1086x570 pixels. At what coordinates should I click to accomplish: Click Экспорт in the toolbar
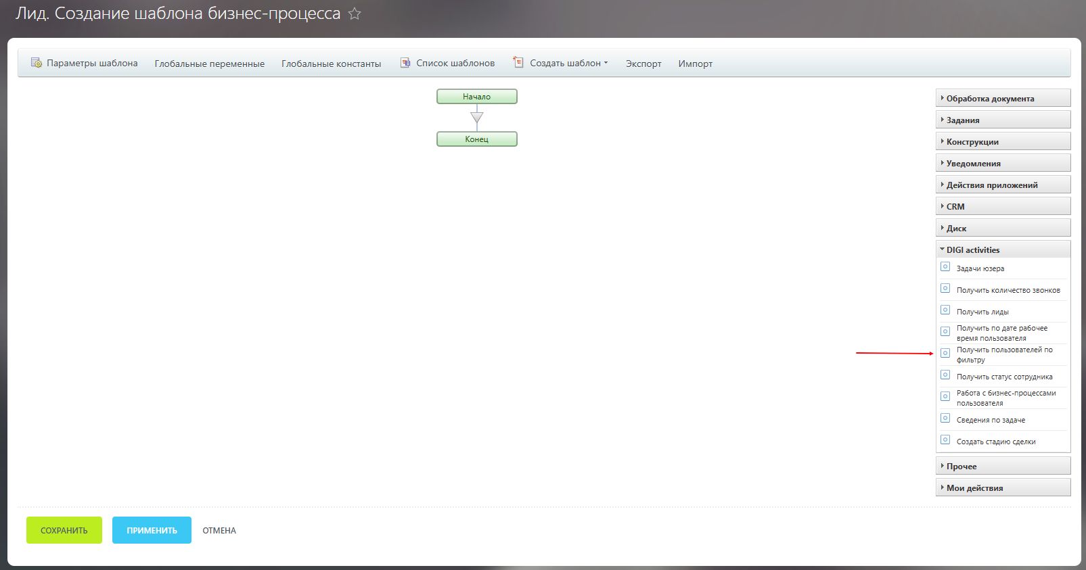tap(643, 64)
